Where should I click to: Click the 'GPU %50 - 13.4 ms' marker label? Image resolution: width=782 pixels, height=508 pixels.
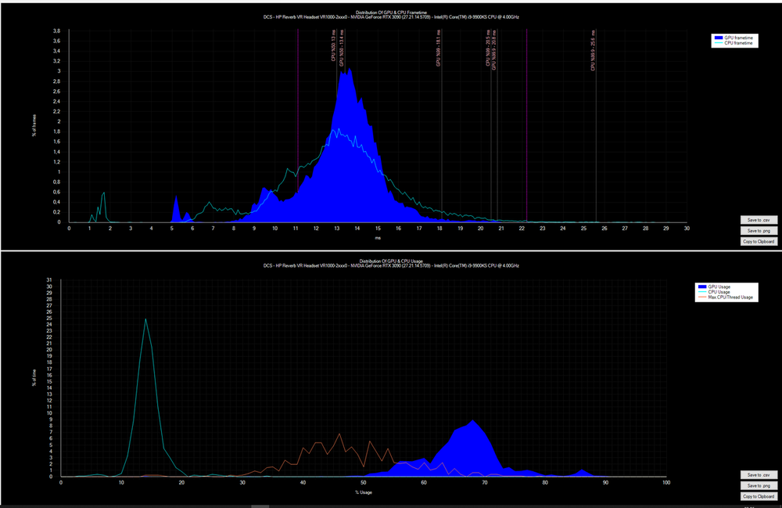(x=342, y=49)
